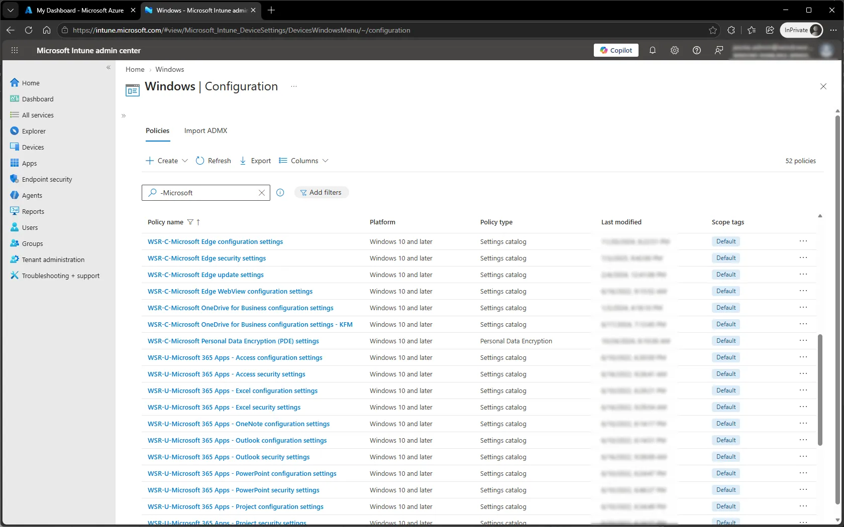Open Microsoft 365 Apps Excel security settings
Viewport: 844px width, 527px height.
point(224,407)
